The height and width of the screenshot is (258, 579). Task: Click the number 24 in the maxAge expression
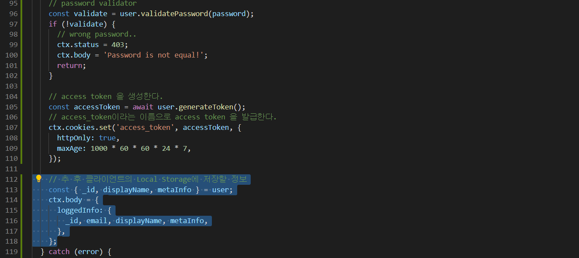[166, 148]
